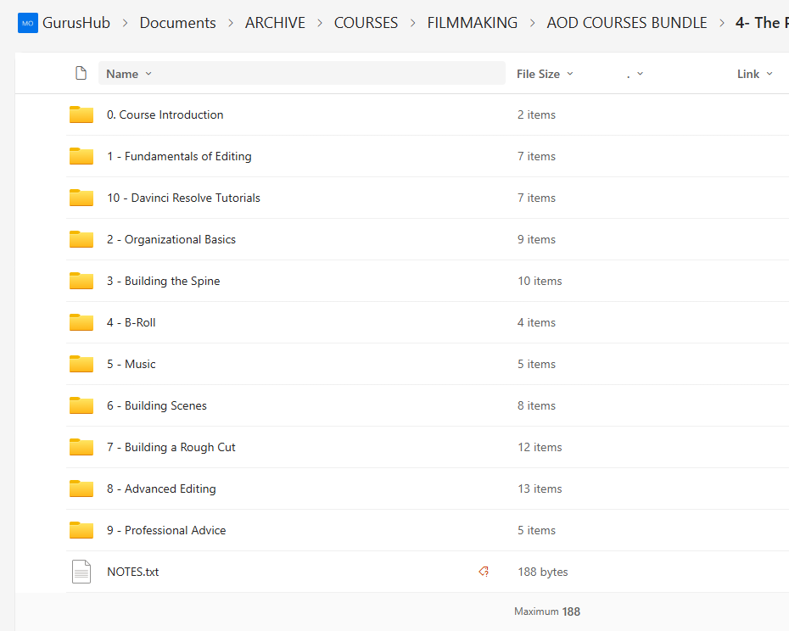
Task: Go to AOD COURSES BUNDLE breadcrumb
Action: click(626, 23)
